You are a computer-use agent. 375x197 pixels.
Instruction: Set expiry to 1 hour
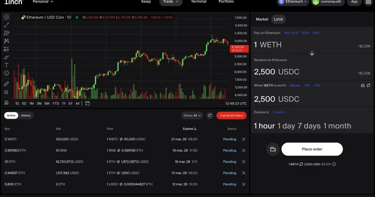click(x=264, y=126)
